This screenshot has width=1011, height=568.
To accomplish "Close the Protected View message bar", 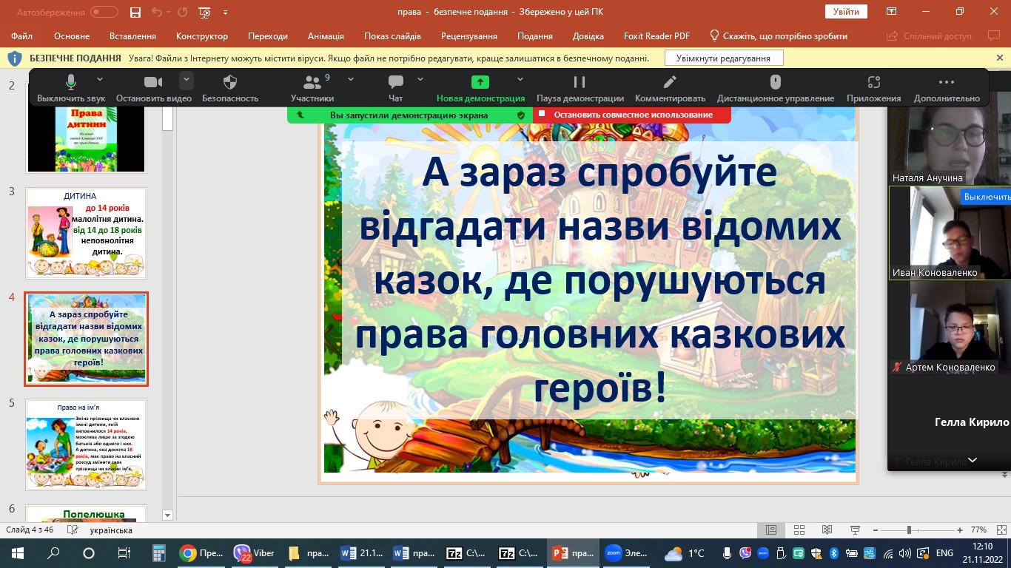I will click(x=999, y=58).
